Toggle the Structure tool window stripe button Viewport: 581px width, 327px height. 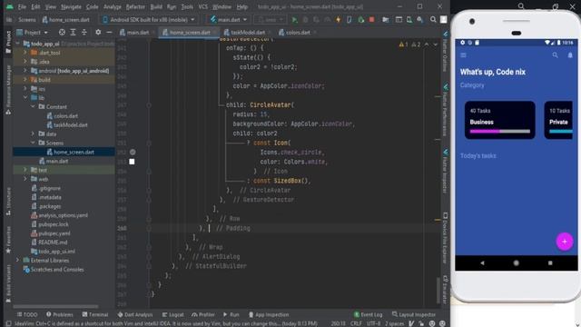click(8, 202)
